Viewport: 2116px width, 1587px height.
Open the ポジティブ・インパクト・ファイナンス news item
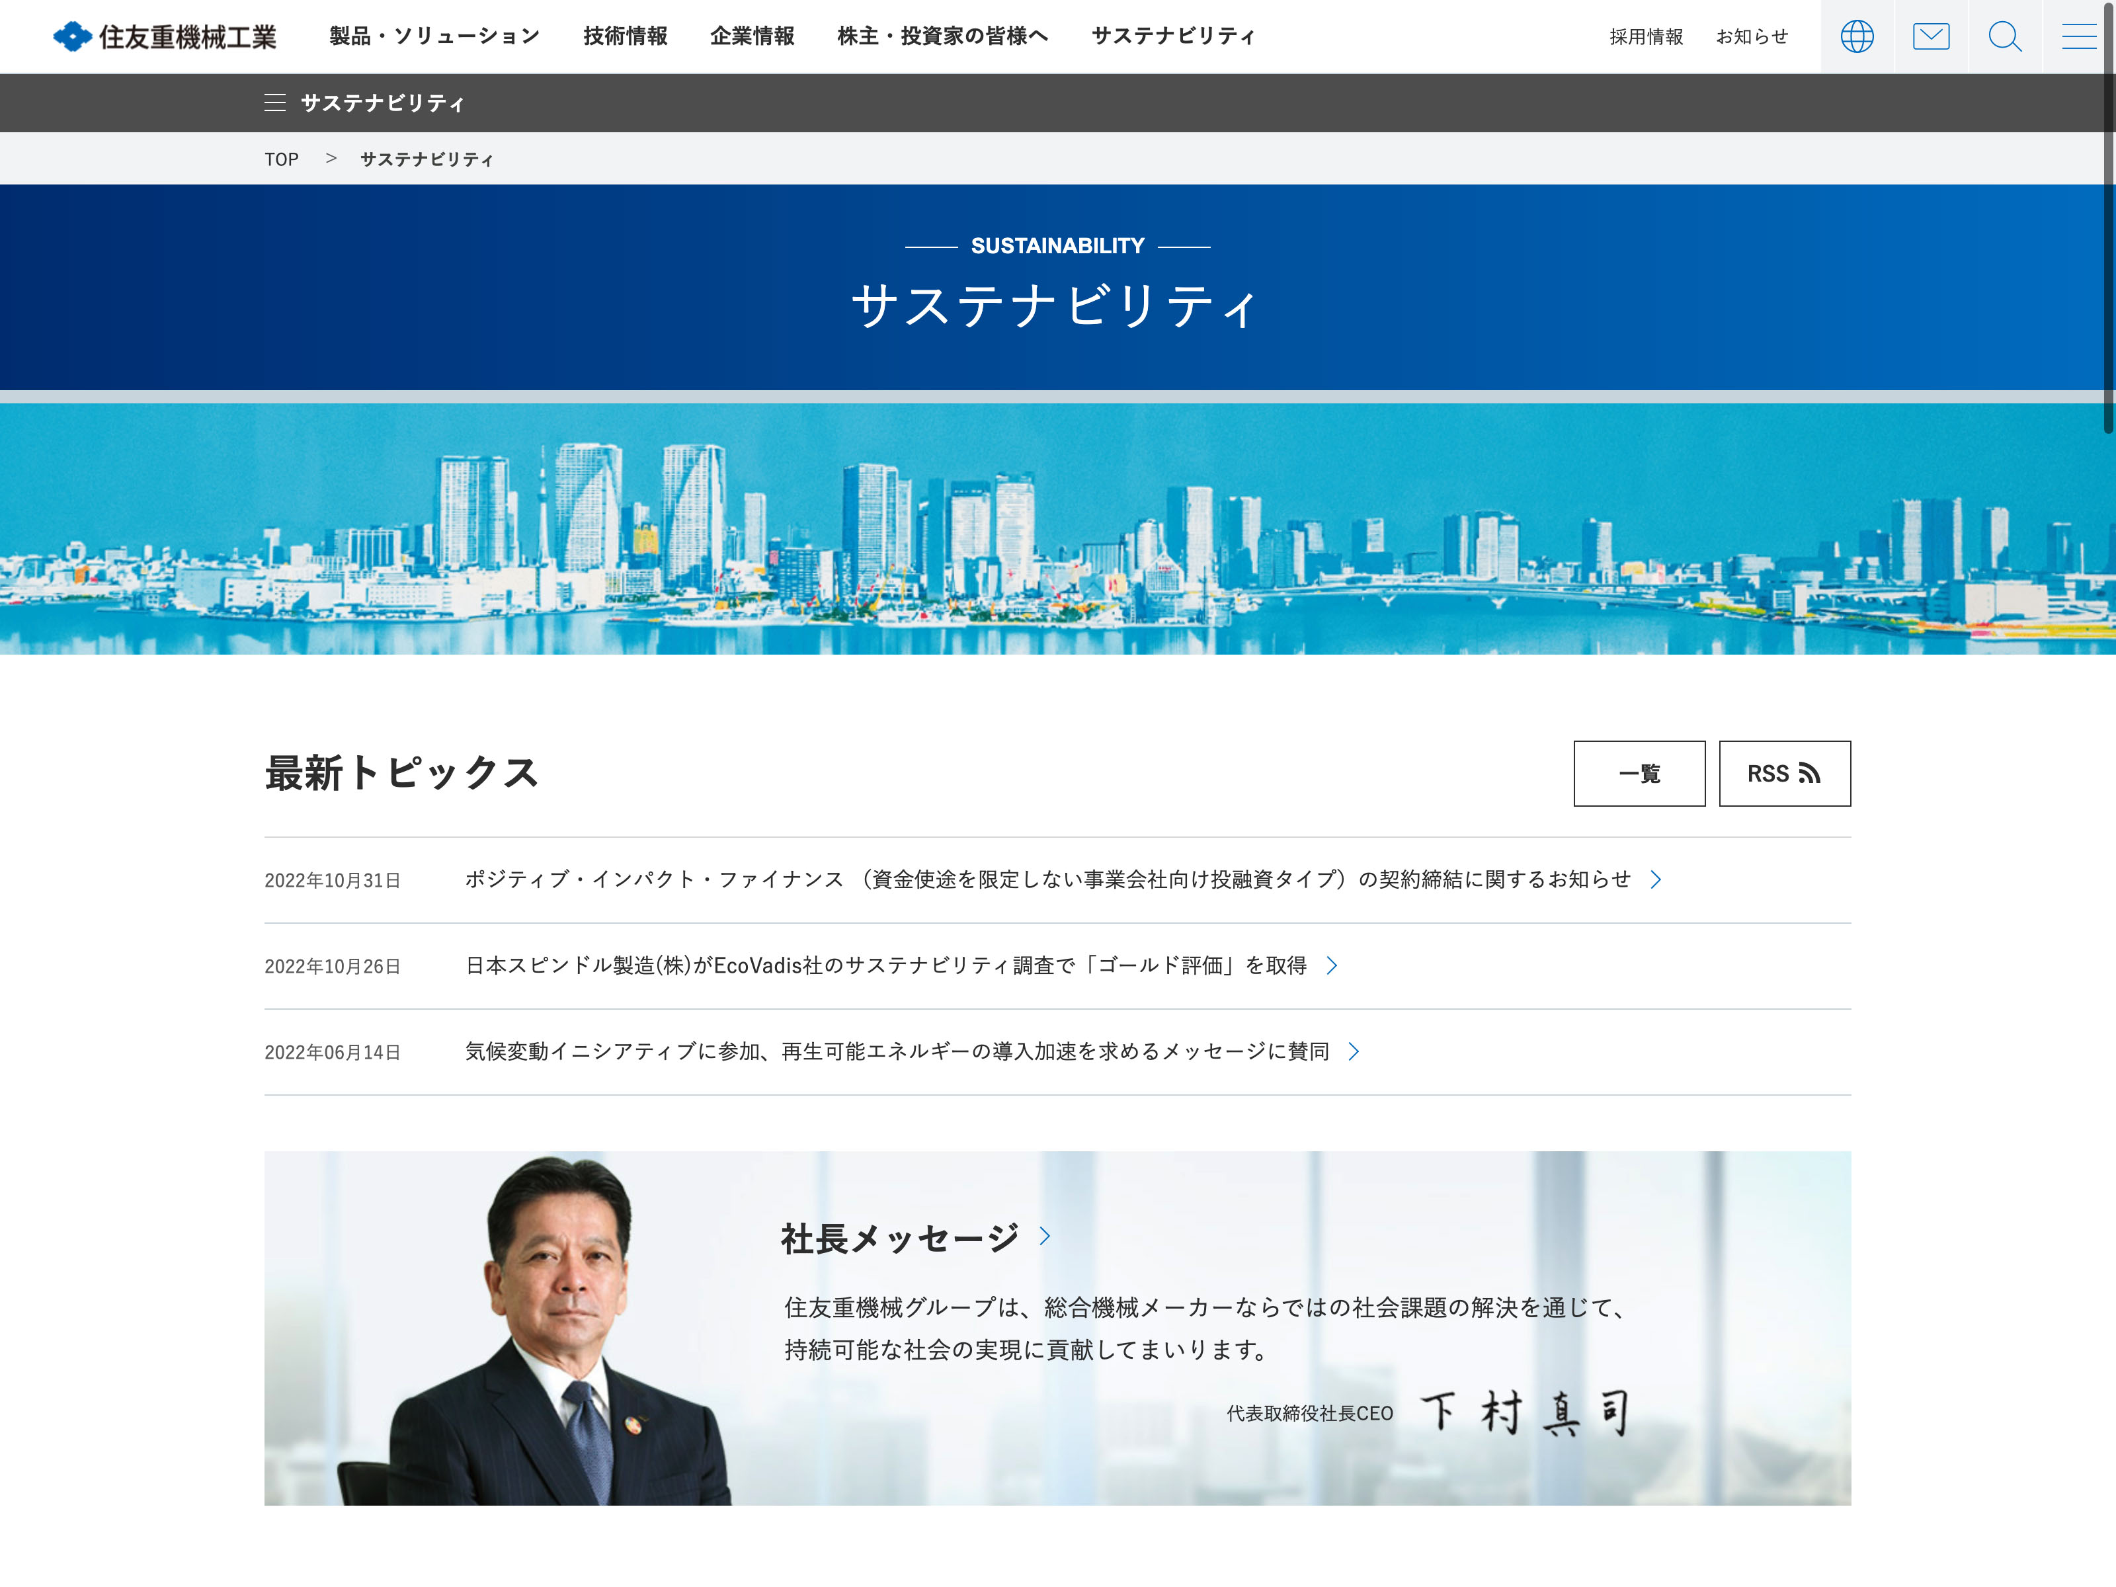[x=1047, y=879]
